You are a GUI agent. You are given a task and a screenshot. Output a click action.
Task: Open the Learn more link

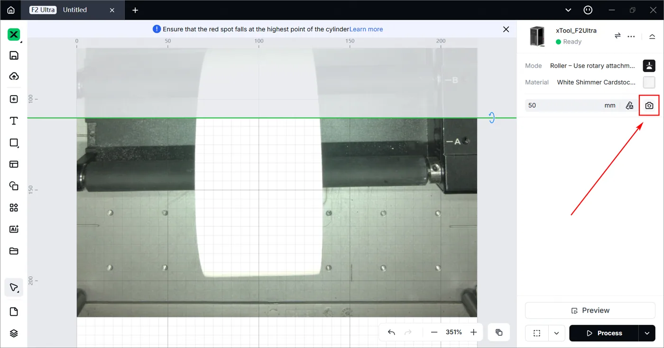point(366,29)
